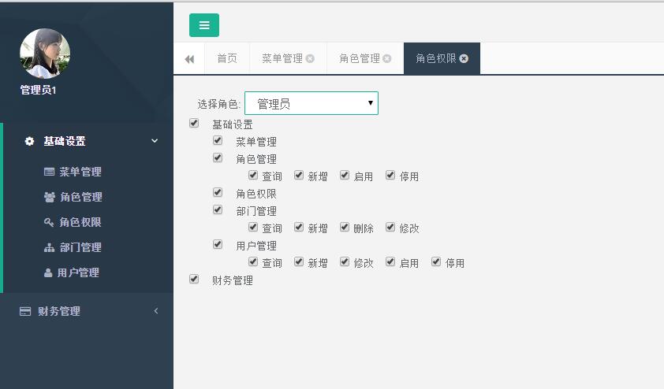Viewport: 664px width, 389px height.
Task: Close the 角色管理 tab via its x icon
Action: 387,59
